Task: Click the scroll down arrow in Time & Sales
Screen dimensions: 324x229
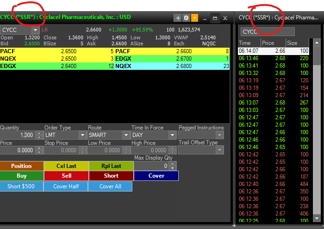Action: coord(317,218)
